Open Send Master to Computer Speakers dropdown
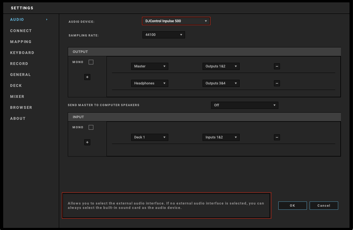Screen dimensions: 353x230 point(244,105)
